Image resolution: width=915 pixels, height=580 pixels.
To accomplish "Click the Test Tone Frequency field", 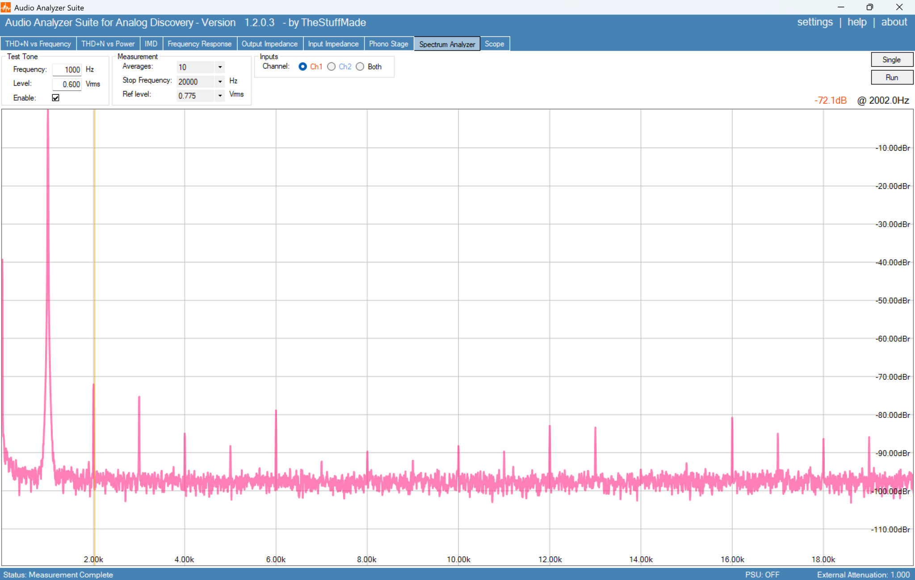I will pyautogui.click(x=67, y=70).
